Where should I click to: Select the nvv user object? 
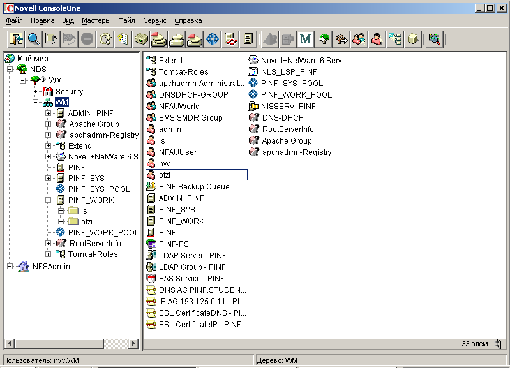(x=164, y=163)
